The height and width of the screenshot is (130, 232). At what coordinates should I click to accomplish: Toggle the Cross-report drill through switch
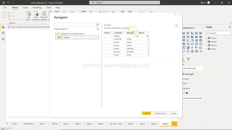coord(185,83)
